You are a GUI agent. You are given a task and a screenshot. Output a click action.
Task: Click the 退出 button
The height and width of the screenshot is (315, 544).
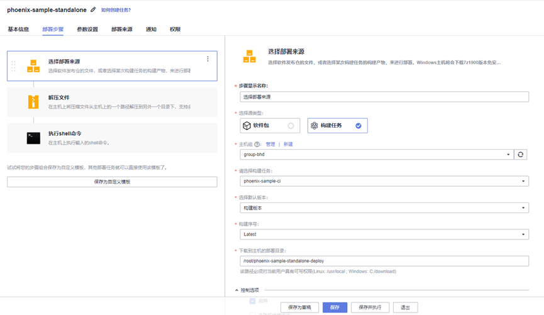[405, 307]
